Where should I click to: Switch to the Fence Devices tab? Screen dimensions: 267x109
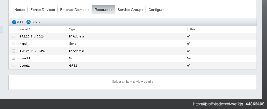click(x=43, y=10)
